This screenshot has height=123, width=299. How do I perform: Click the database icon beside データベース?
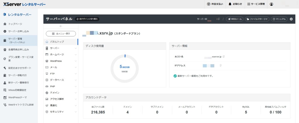pos(47,80)
